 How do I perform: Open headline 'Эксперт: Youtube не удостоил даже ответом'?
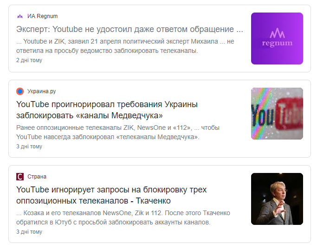coord(129,29)
